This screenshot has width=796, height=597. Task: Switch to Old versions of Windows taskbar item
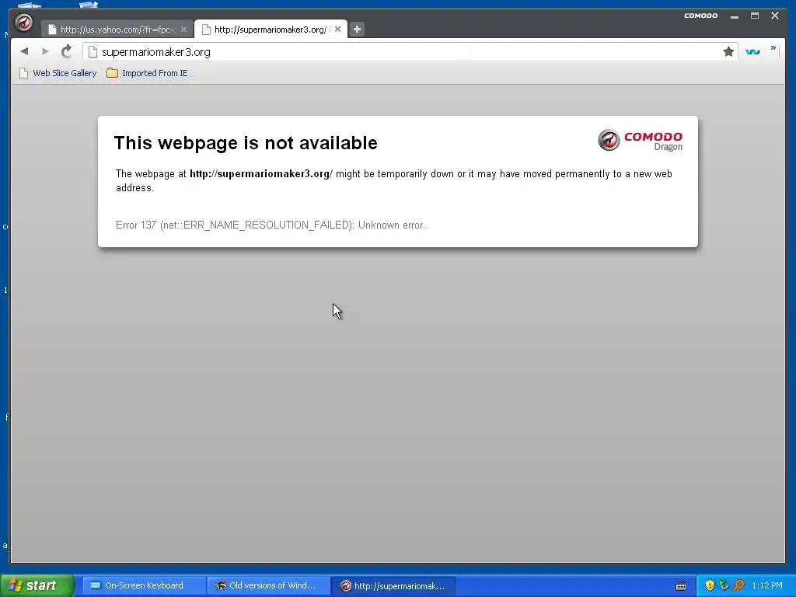(x=269, y=585)
